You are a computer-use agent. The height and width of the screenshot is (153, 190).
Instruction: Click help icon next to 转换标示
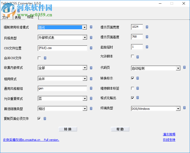(x=138, y=78)
